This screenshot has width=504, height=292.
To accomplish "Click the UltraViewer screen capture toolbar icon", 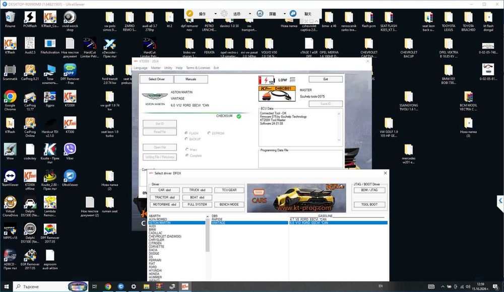I will click(x=260, y=14).
